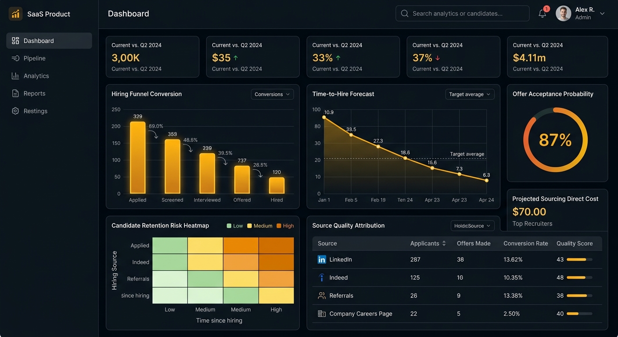Click the Quality Score column header
This screenshot has width=618, height=337.
(575, 244)
